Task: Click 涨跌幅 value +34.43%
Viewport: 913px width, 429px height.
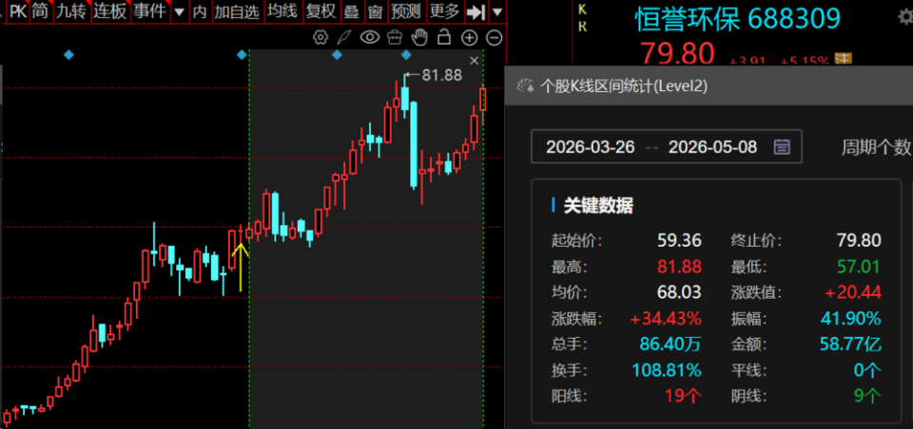Action: click(666, 319)
